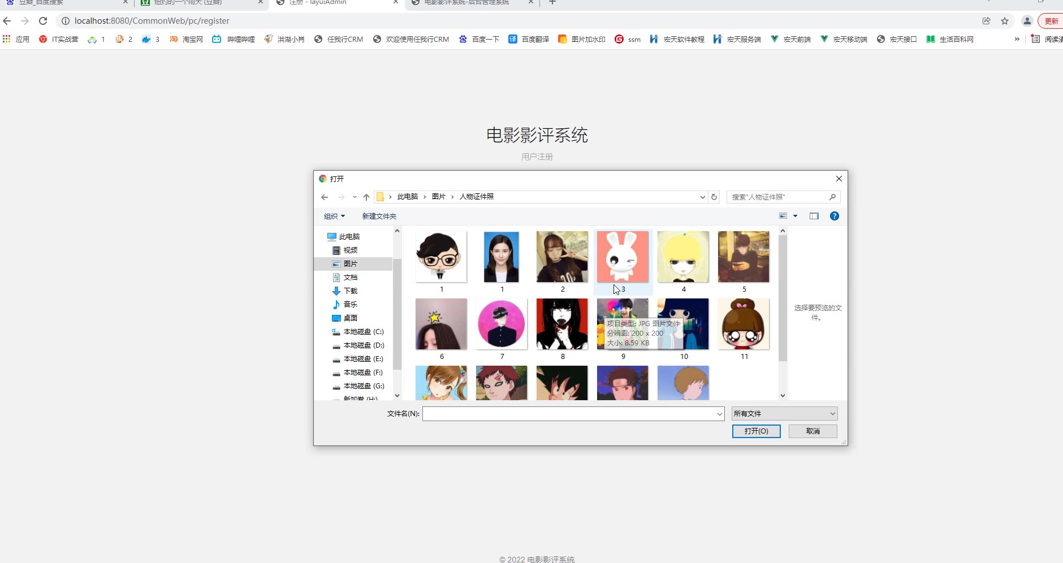Open the share page icon
1063x563 pixels.
point(986,21)
